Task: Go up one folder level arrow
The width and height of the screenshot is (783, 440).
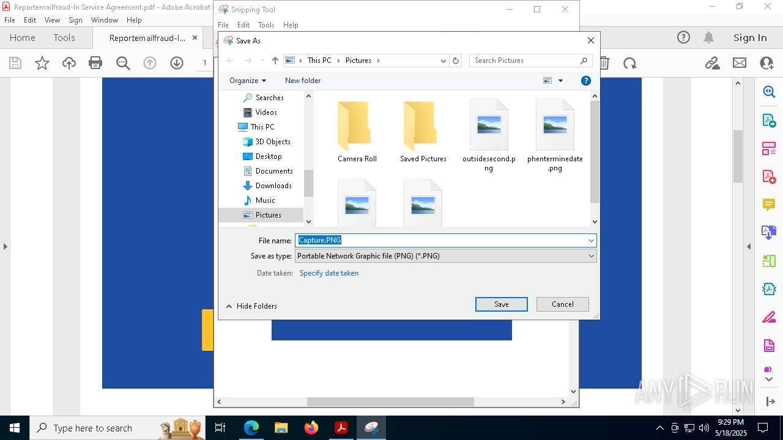Action: [275, 61]
